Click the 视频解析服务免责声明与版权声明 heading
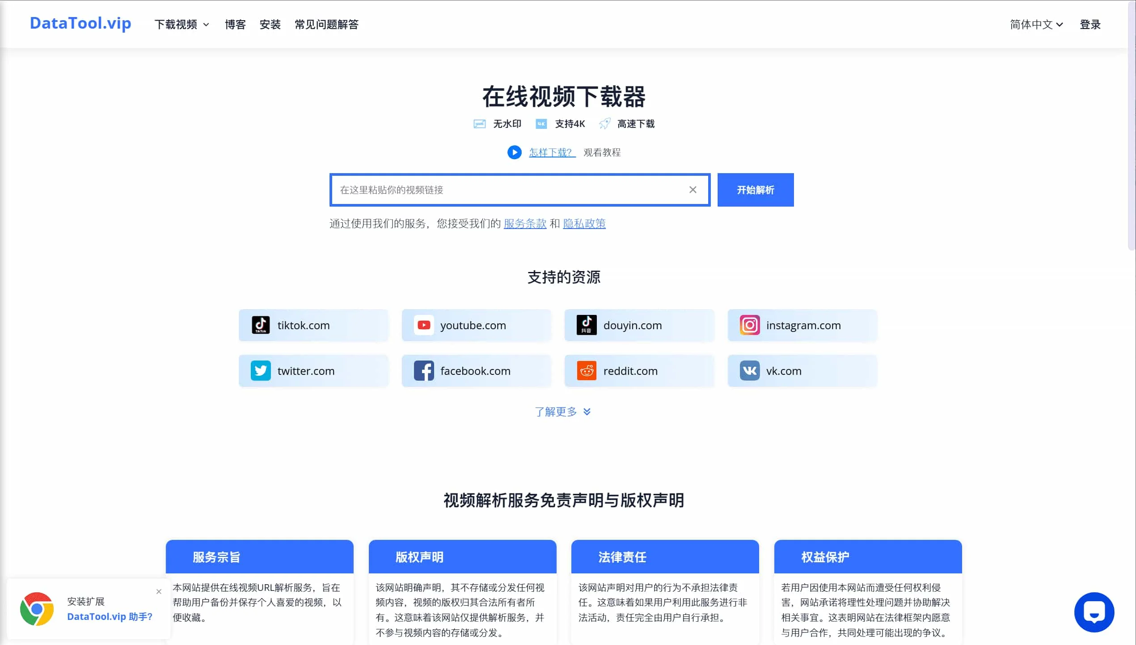Image resolution: width=1136 pixels, height=645 pixels. click(564, 500)
